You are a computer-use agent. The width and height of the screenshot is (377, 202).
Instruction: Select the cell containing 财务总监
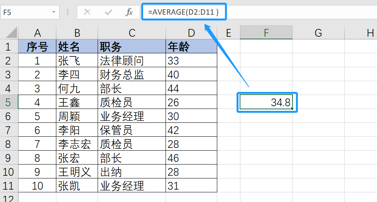tap(132, 75)
